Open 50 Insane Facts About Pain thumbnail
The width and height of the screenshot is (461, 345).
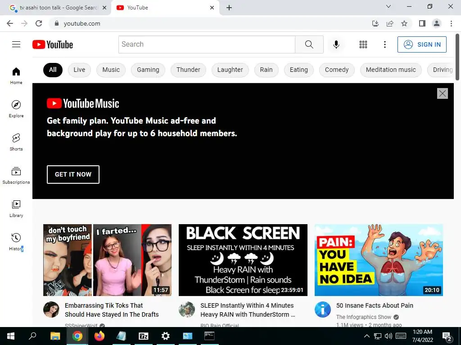(379, 260)
